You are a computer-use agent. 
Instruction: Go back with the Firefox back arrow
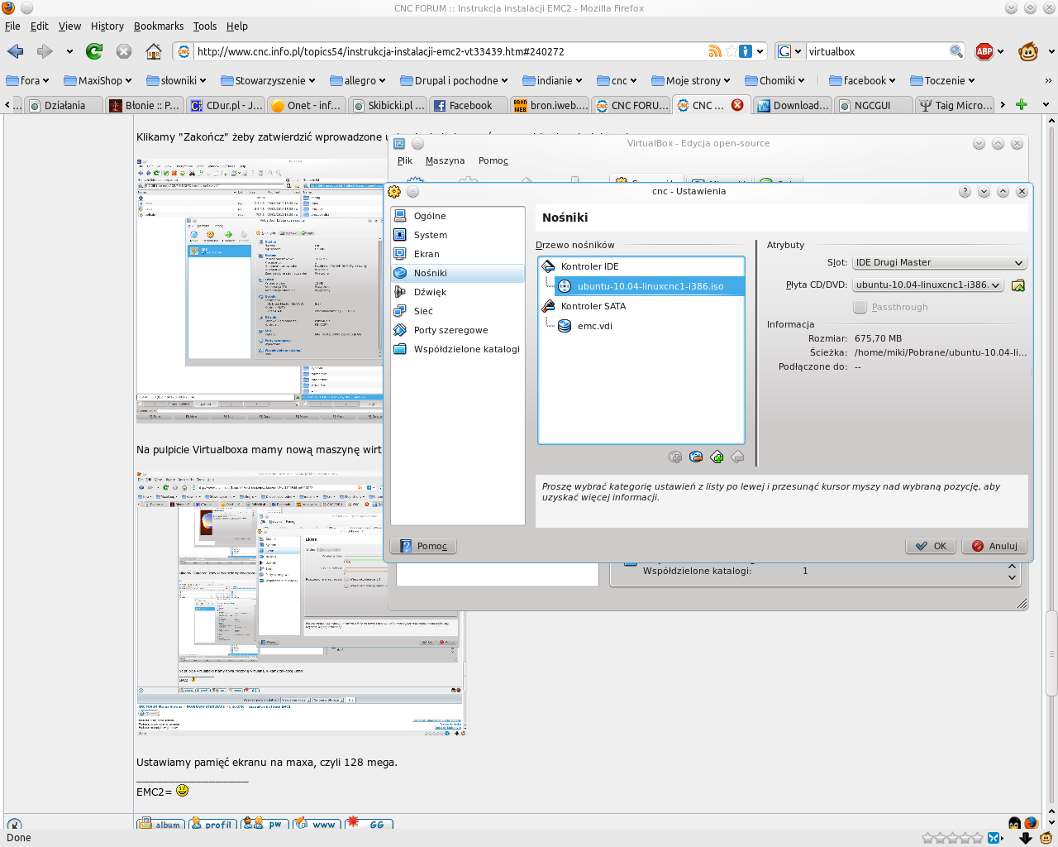pyautogui.click(x=15, y=51)
